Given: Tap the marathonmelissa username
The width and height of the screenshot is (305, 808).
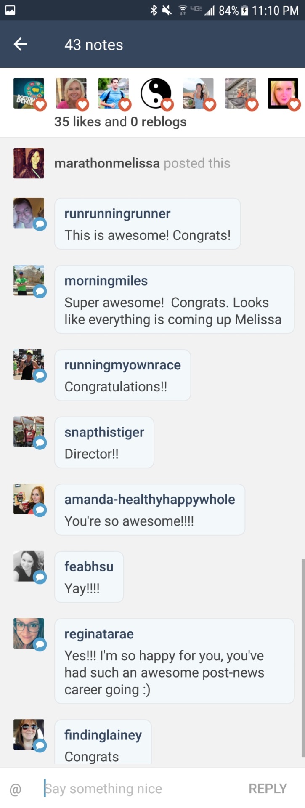Looking at the screenshot, I should click(x=107, y=163).
